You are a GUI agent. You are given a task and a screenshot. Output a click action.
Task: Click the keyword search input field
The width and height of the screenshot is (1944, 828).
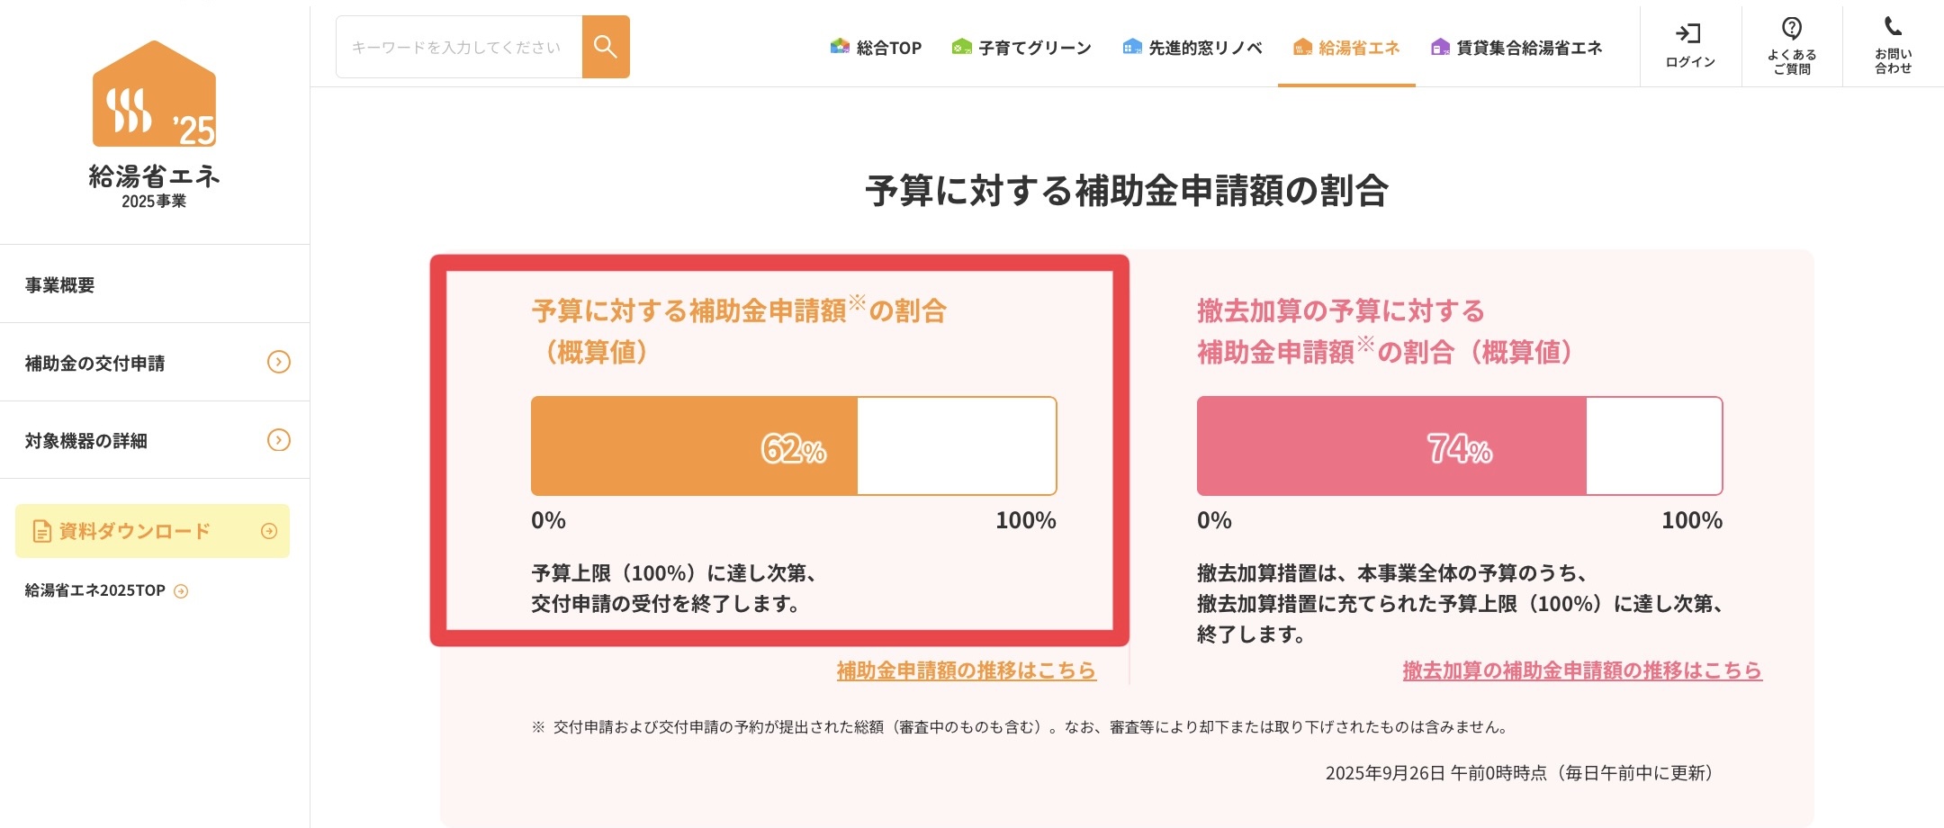[x=457, y=47]
